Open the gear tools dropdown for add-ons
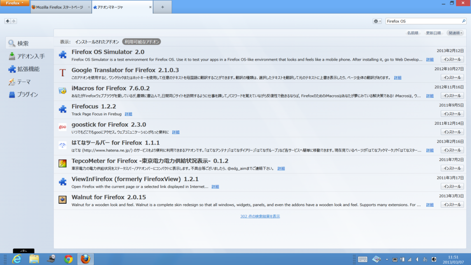Screen dimensions: 471x265 (377, 21)
